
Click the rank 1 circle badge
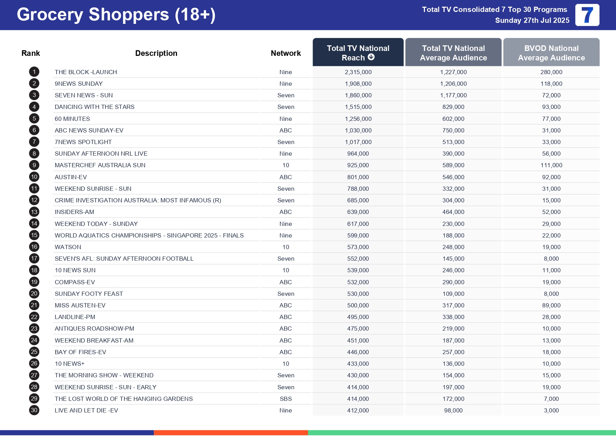tap(34, 72)
